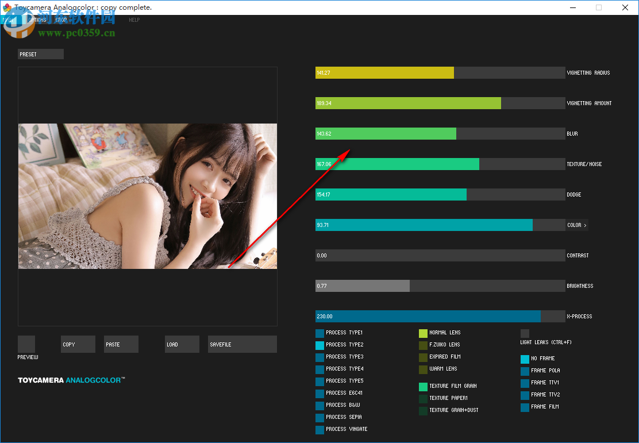This screenshot has height=443, width=639.
Task: Click the SAVEFILE button
Action: click(242, 344)
